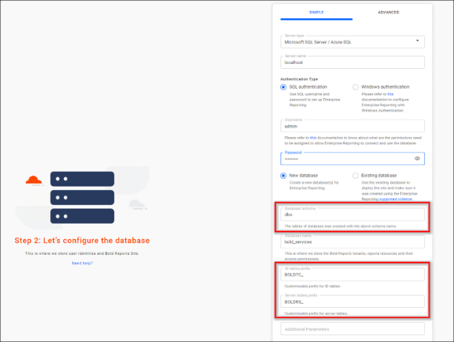The width and height of the screenshot is (454, 342).
Task: Click the Database name field bold_services
Action: coord(353,242)
